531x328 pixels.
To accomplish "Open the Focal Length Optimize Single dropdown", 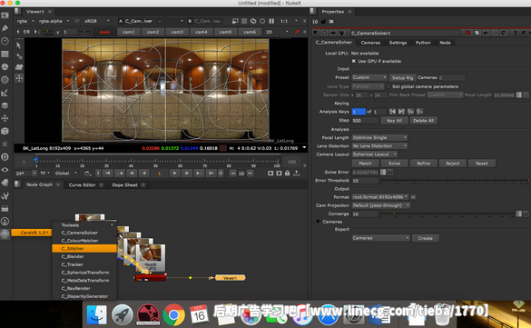I will pos(379,137).
